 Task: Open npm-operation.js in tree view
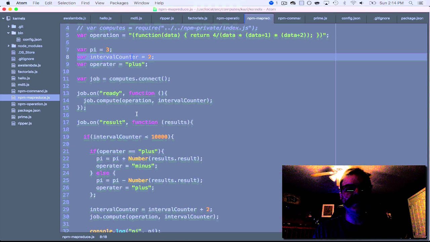(32, 104)
